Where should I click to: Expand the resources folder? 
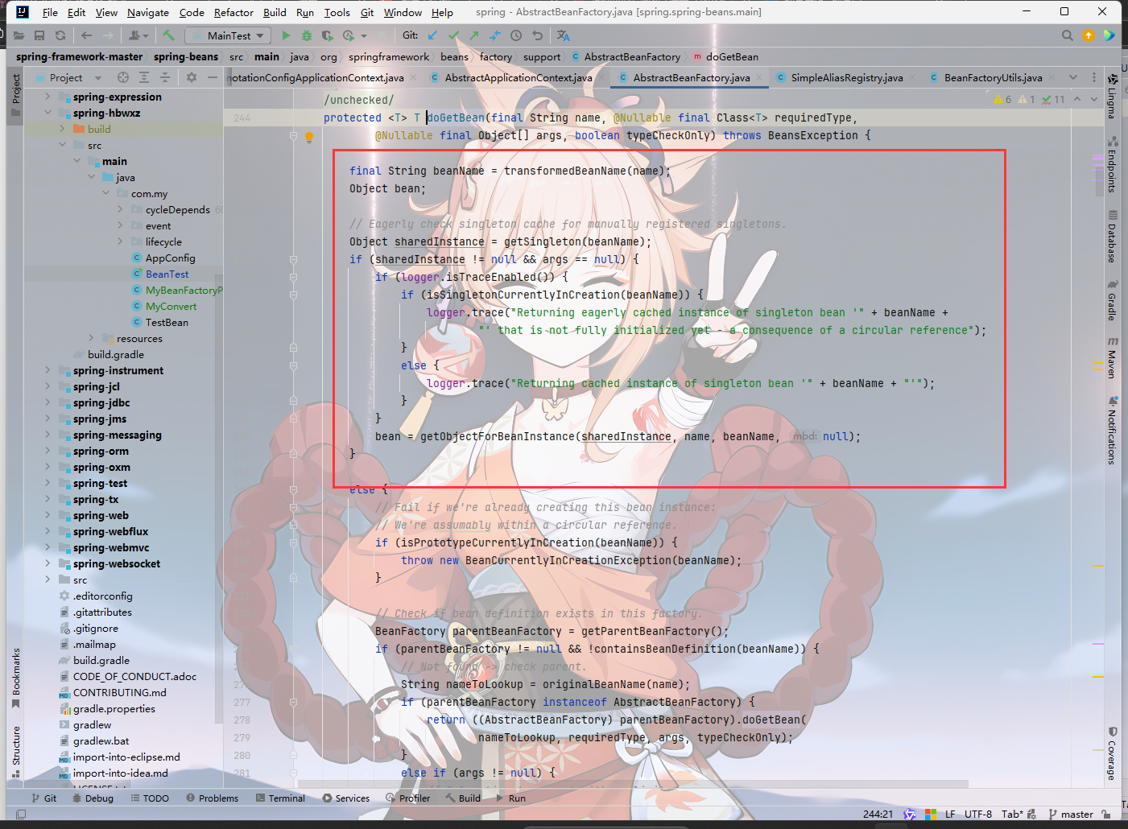[91, 338]
